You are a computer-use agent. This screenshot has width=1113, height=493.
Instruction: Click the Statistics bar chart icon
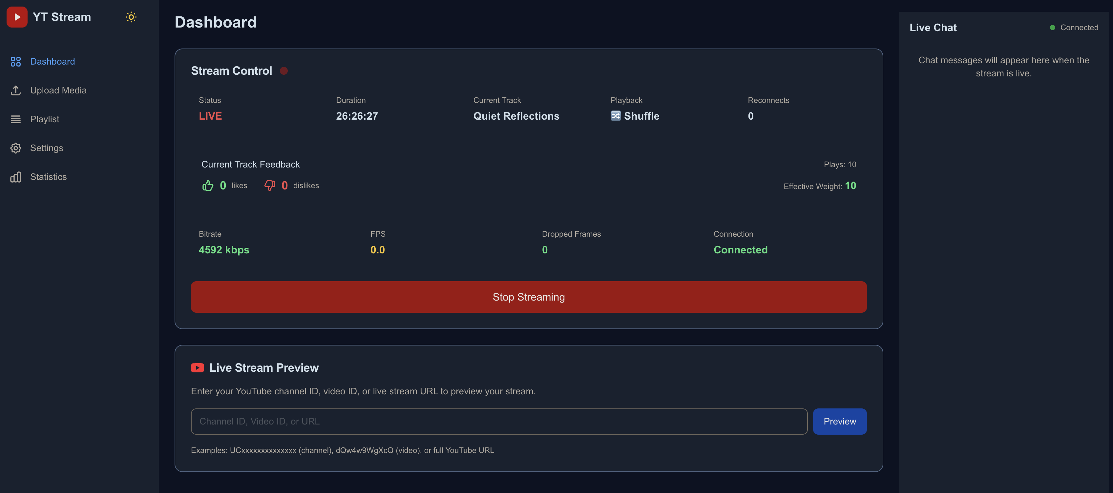click(15, 177)
